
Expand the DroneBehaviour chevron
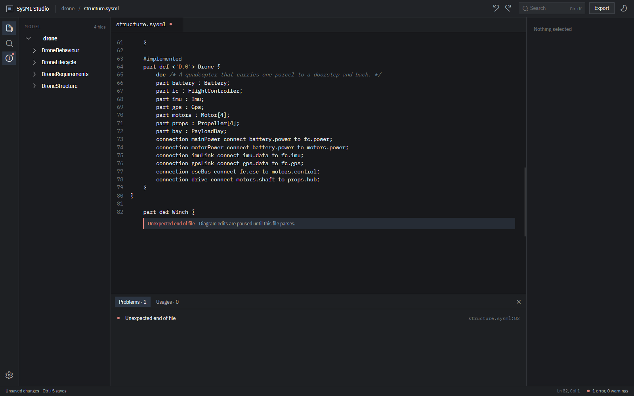pyautogui.click(x=34, y=50)
